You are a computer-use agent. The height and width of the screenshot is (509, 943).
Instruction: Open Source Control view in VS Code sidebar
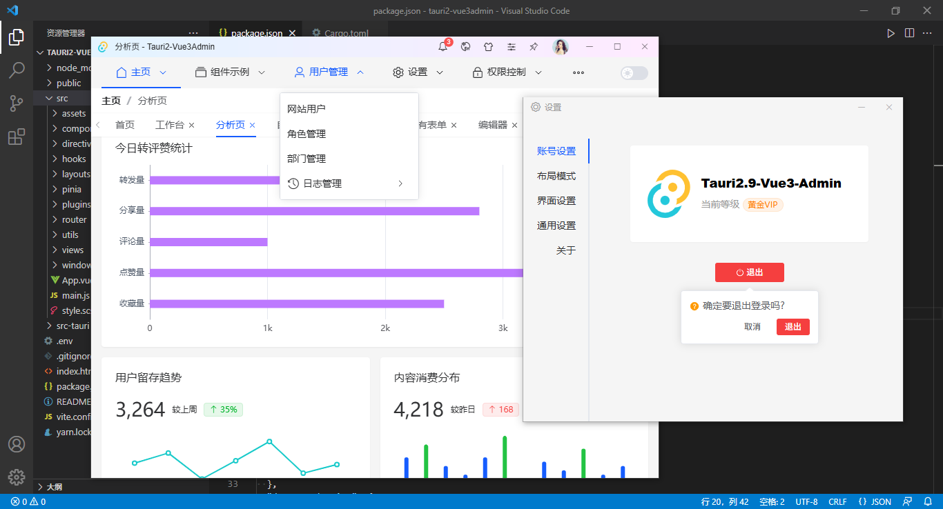[17, 103]
